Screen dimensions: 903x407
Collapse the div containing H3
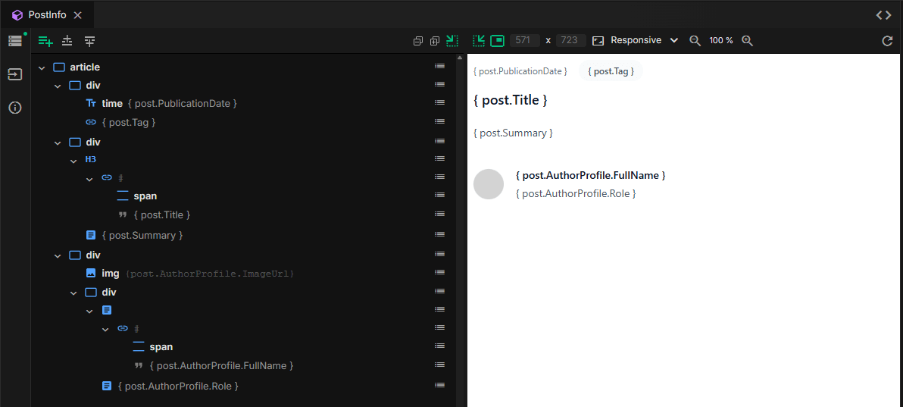coord(58,142)
